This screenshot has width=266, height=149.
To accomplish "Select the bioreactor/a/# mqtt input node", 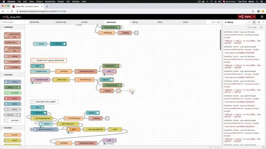I will point(40,79).
